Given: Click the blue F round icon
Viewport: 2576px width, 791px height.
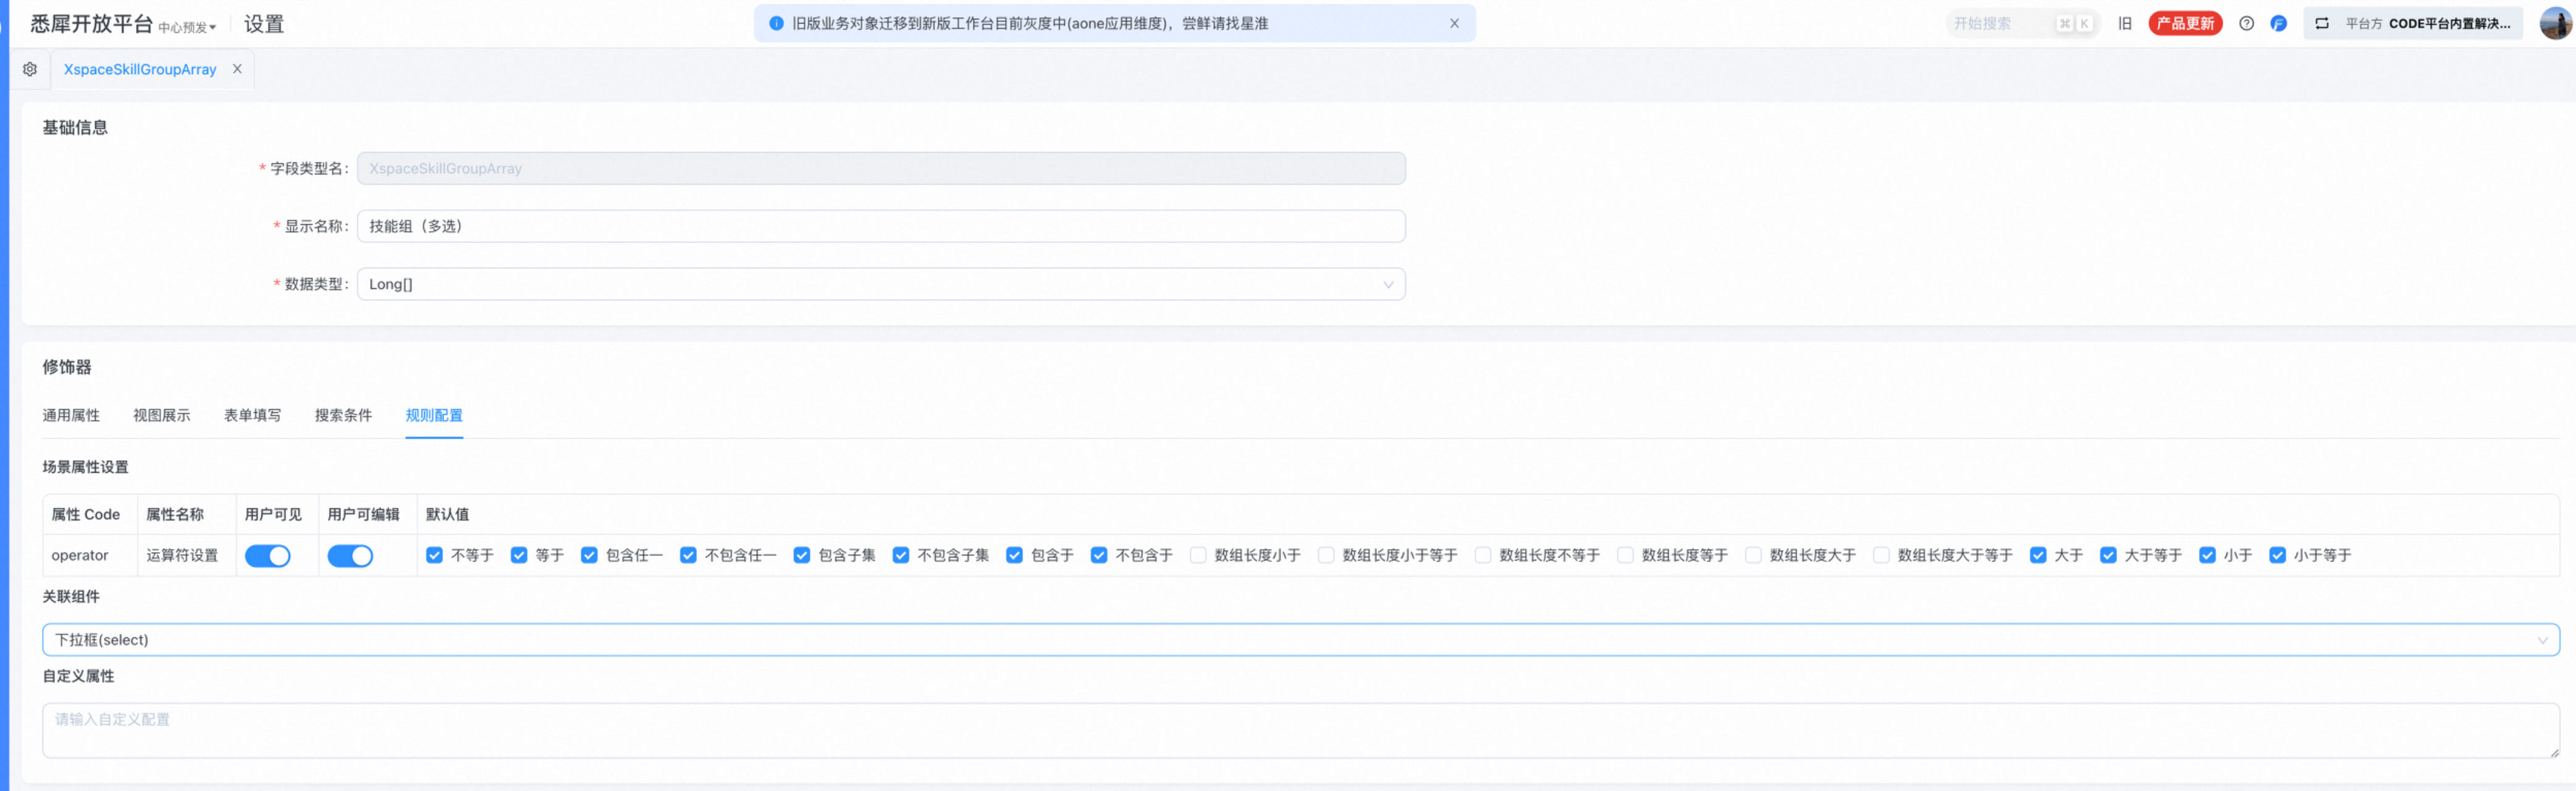Looking at the screenshot, I should tap(2278, 23).
